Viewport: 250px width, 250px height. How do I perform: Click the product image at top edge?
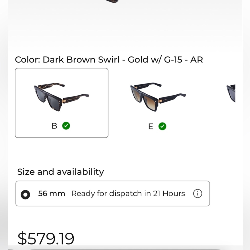coord(112,1)
